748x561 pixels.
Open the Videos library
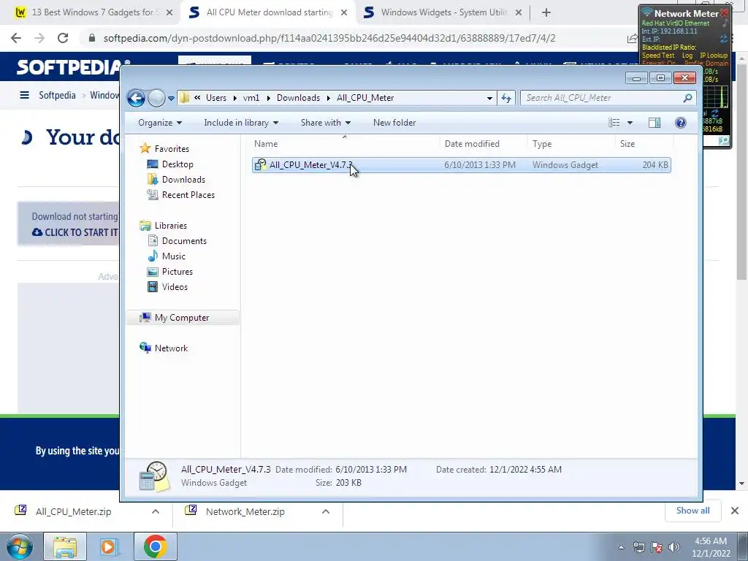pos(167,286)
